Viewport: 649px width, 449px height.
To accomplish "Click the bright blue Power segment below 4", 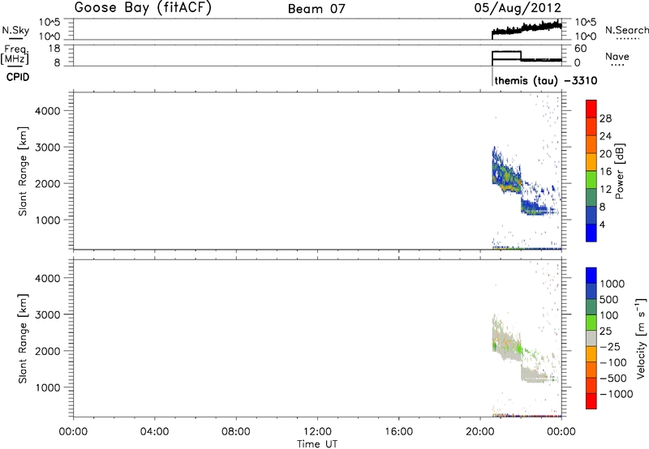I will (591, 233).
